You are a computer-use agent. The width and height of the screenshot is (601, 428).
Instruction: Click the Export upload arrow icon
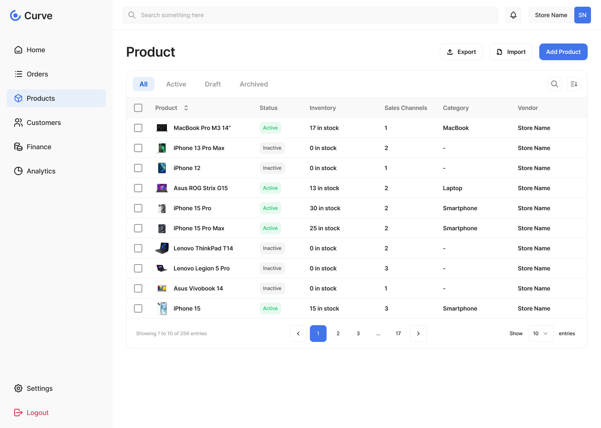click(450, 52)
